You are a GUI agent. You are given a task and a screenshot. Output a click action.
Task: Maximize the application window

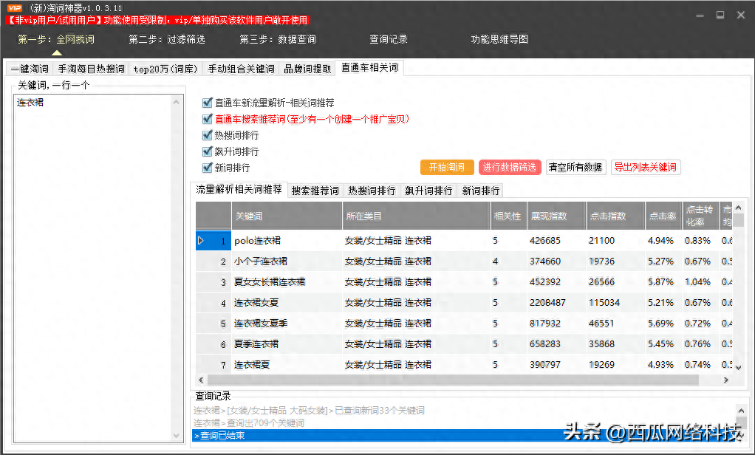pos(720,14)
